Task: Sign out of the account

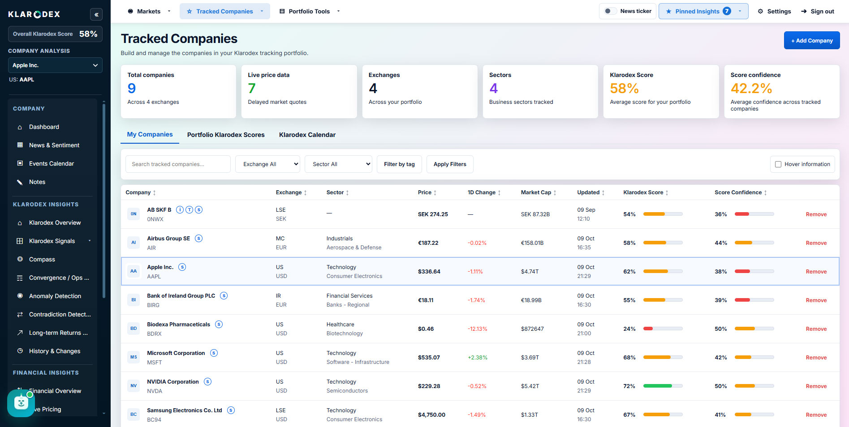Action: click(818, 11)
